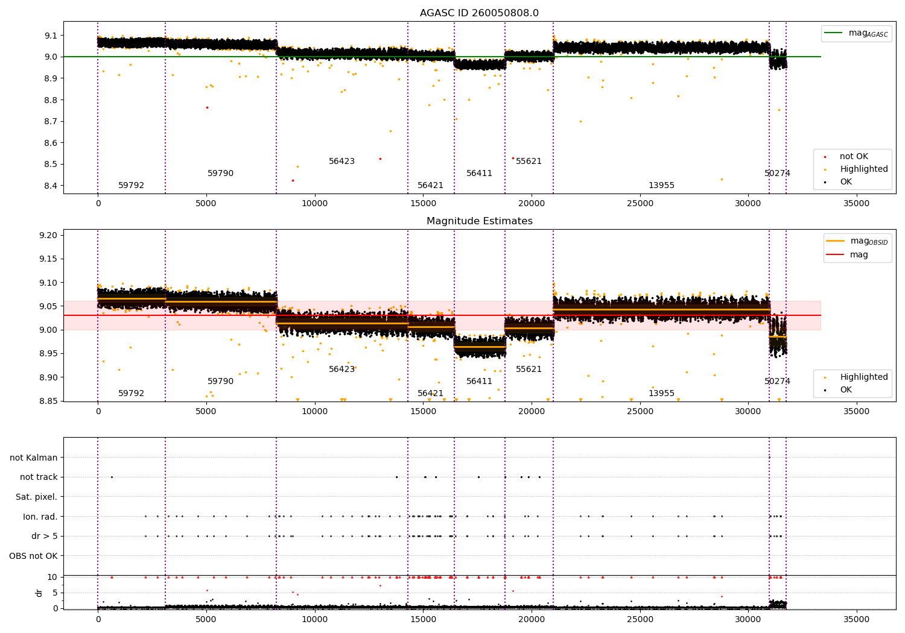The width and height of the screenshot is (905, 633).
Task: Click obsid label 50274 in Magnitude Estimates plot
Action: [777, 382]
